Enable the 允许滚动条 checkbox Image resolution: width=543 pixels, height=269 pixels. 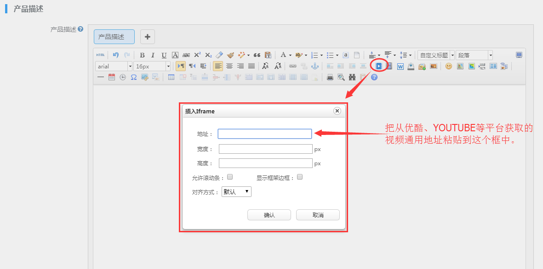[230, 176]
